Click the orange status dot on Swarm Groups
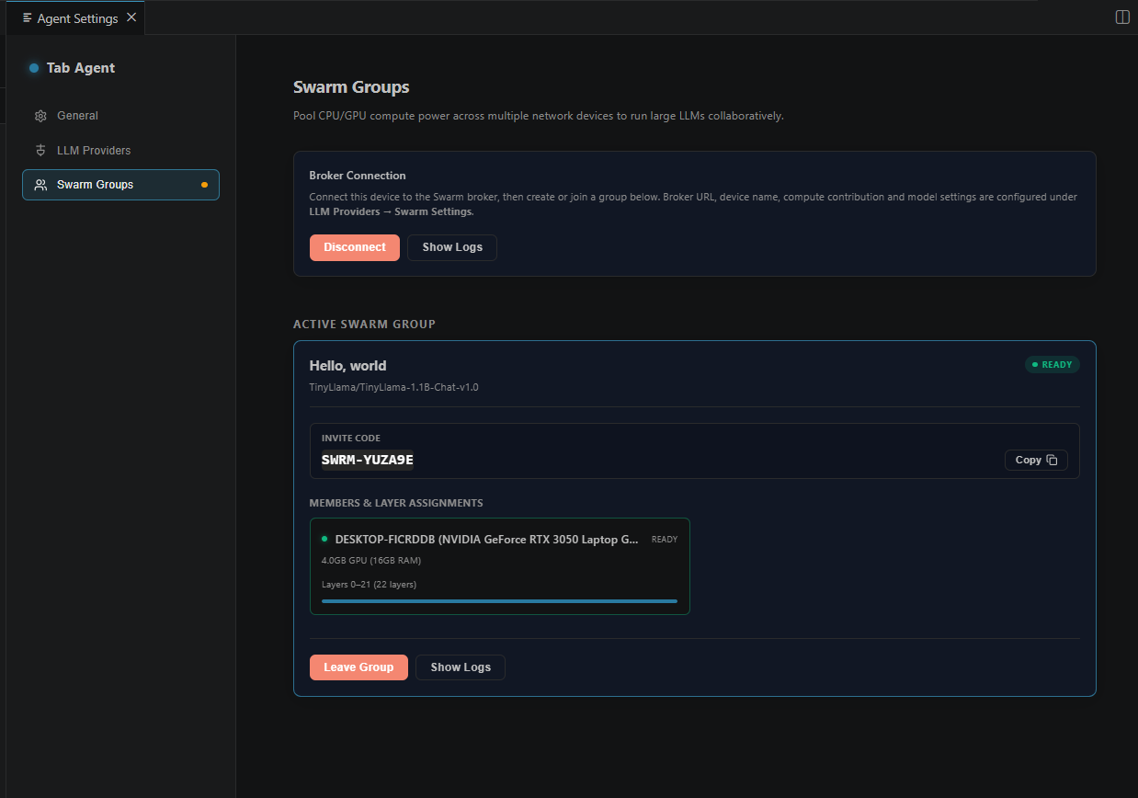 pyautogui.click(x=204, y=185)
